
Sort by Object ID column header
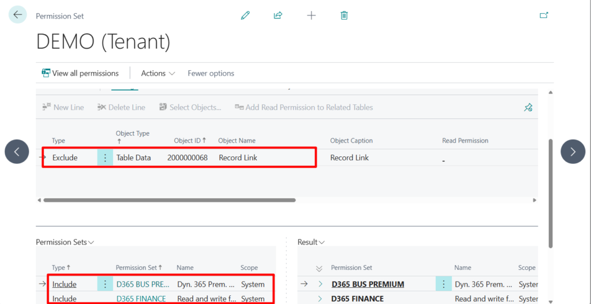(190, 141)
